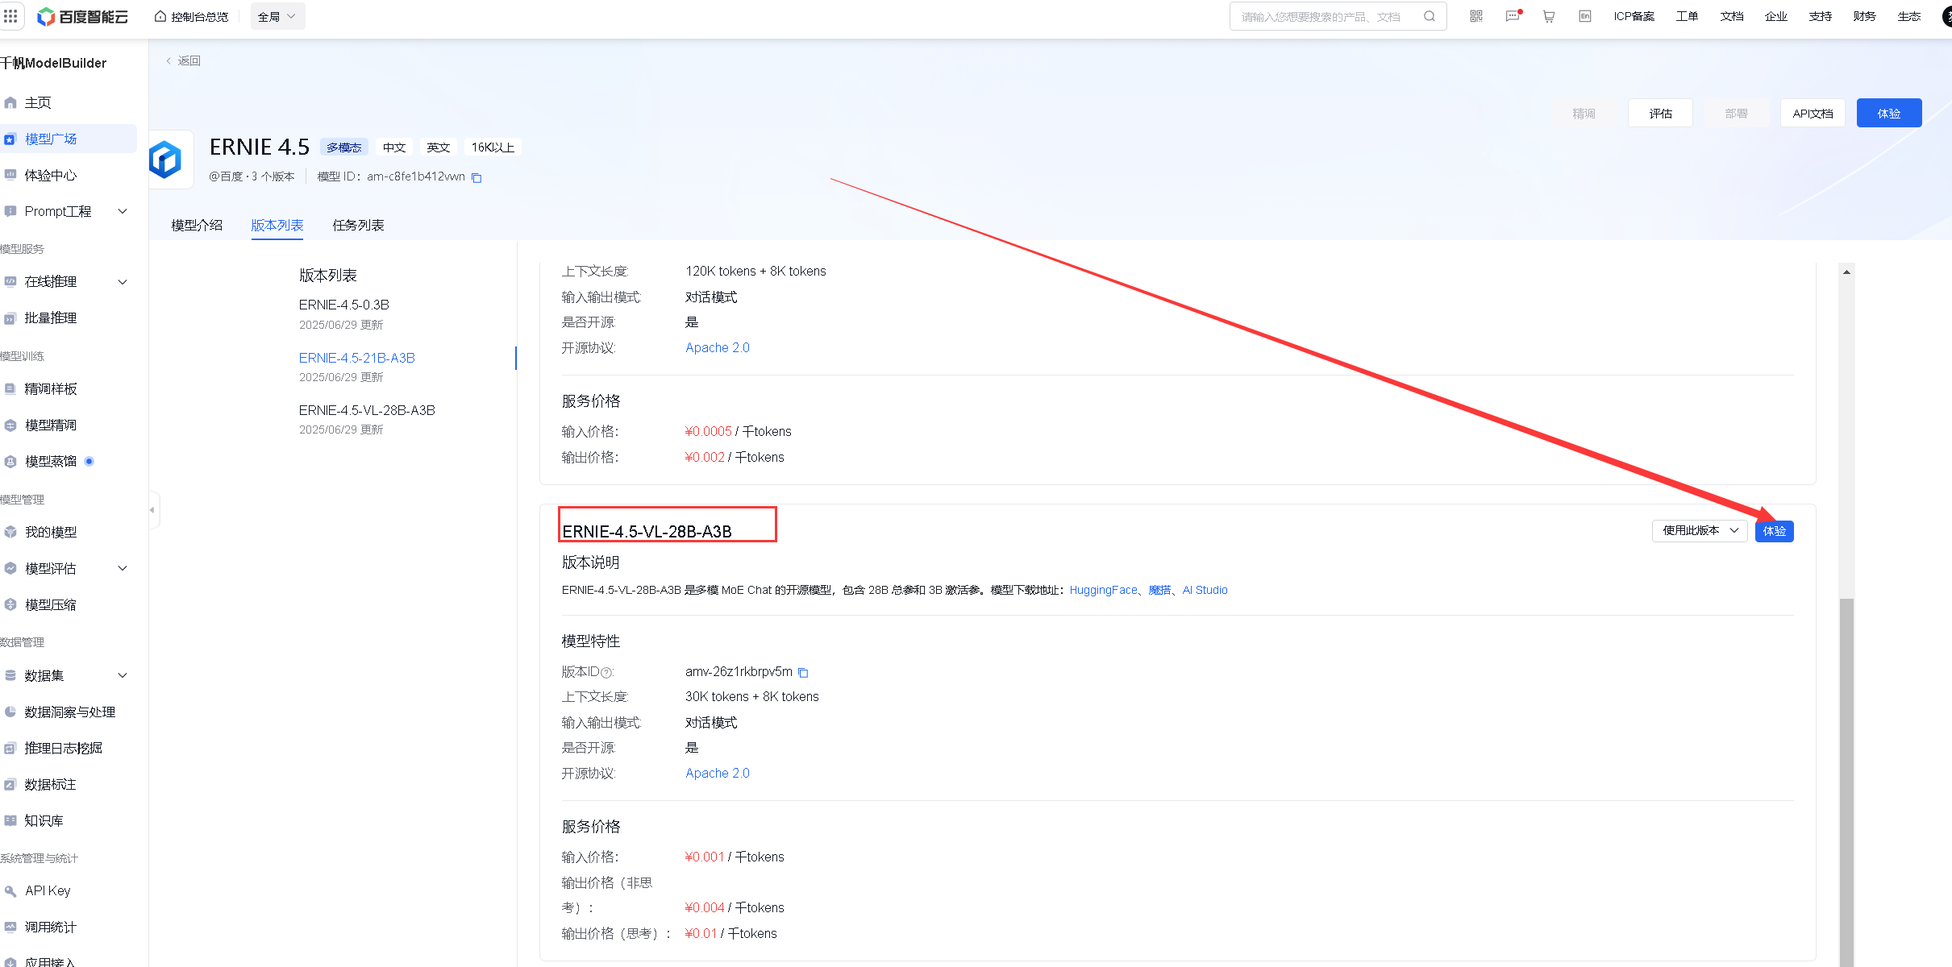Image resolution: width=1952 pixels, height=967 pixels.
Task: Click the top blue 体验 button
Action: [1889, 113]
